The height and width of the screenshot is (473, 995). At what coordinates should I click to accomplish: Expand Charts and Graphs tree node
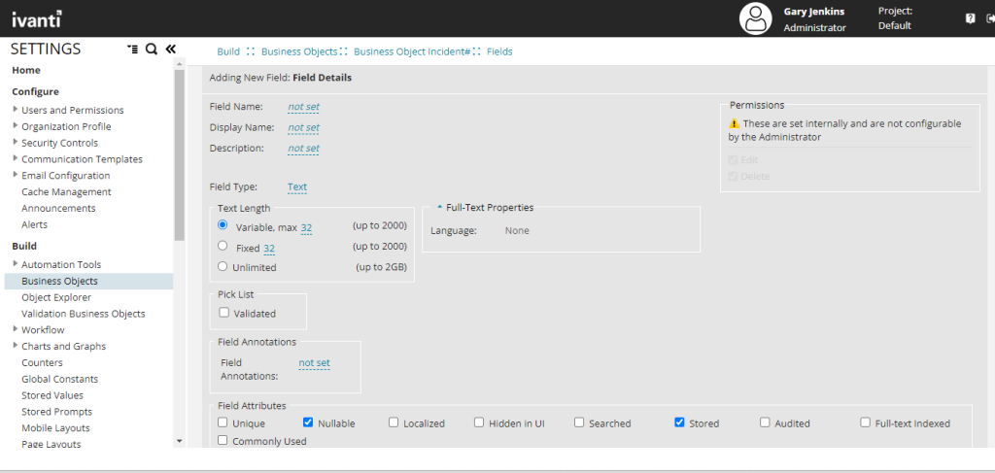[16, 346]
